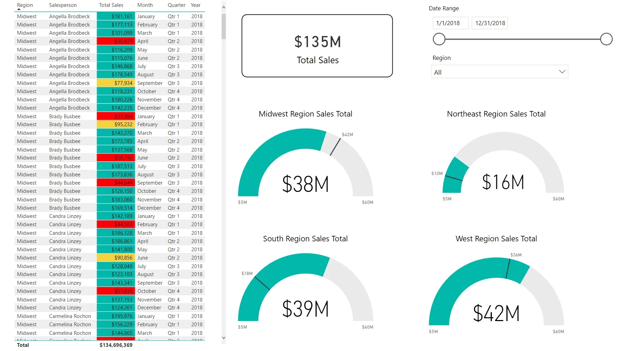This screenshot has width=640, height=351.
Task: Select the $124,261 Candra Linzey December cell
Action: pos(116,307)
